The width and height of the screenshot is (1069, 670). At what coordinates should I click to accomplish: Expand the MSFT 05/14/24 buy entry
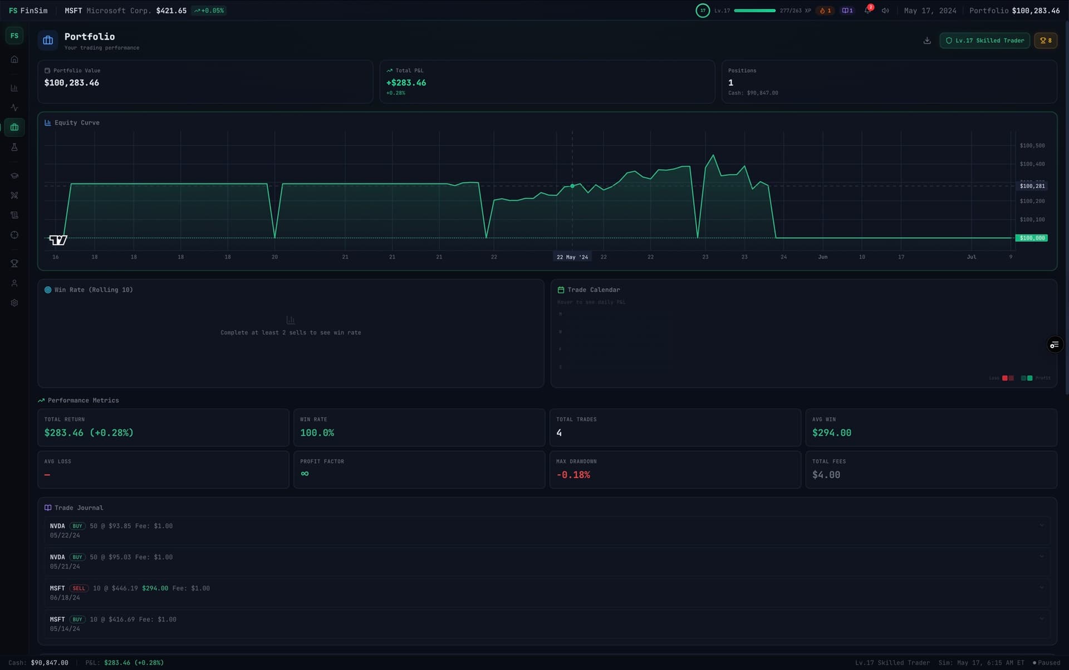[1041, 619]
